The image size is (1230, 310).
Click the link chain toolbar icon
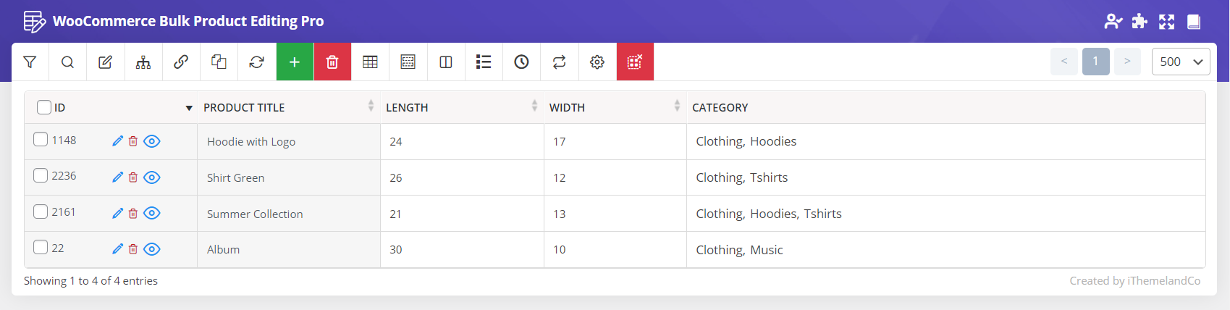click(181, 62)
